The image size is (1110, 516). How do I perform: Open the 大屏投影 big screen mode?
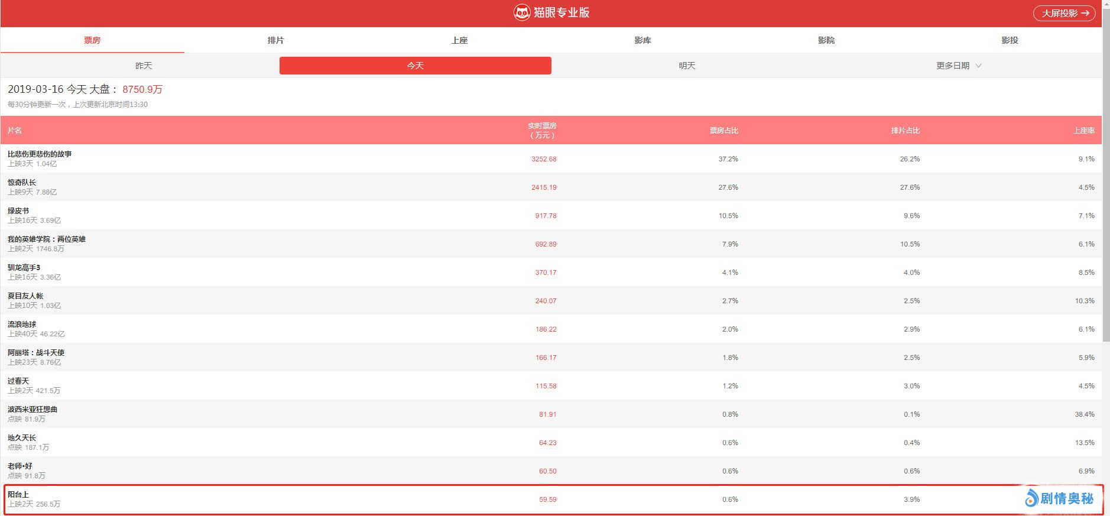(x=1064, y=13)
